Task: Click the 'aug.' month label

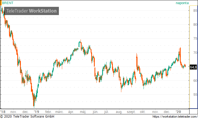Action: tap(119, 112)
